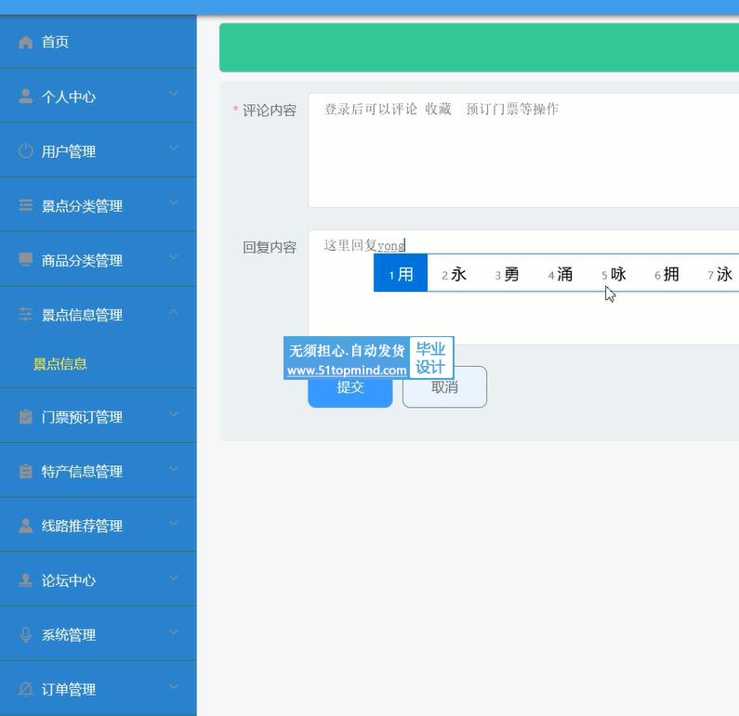Expand the 订单管理 chevron
Viewport: 739px width, 716px height.
[x=174, y=687]
